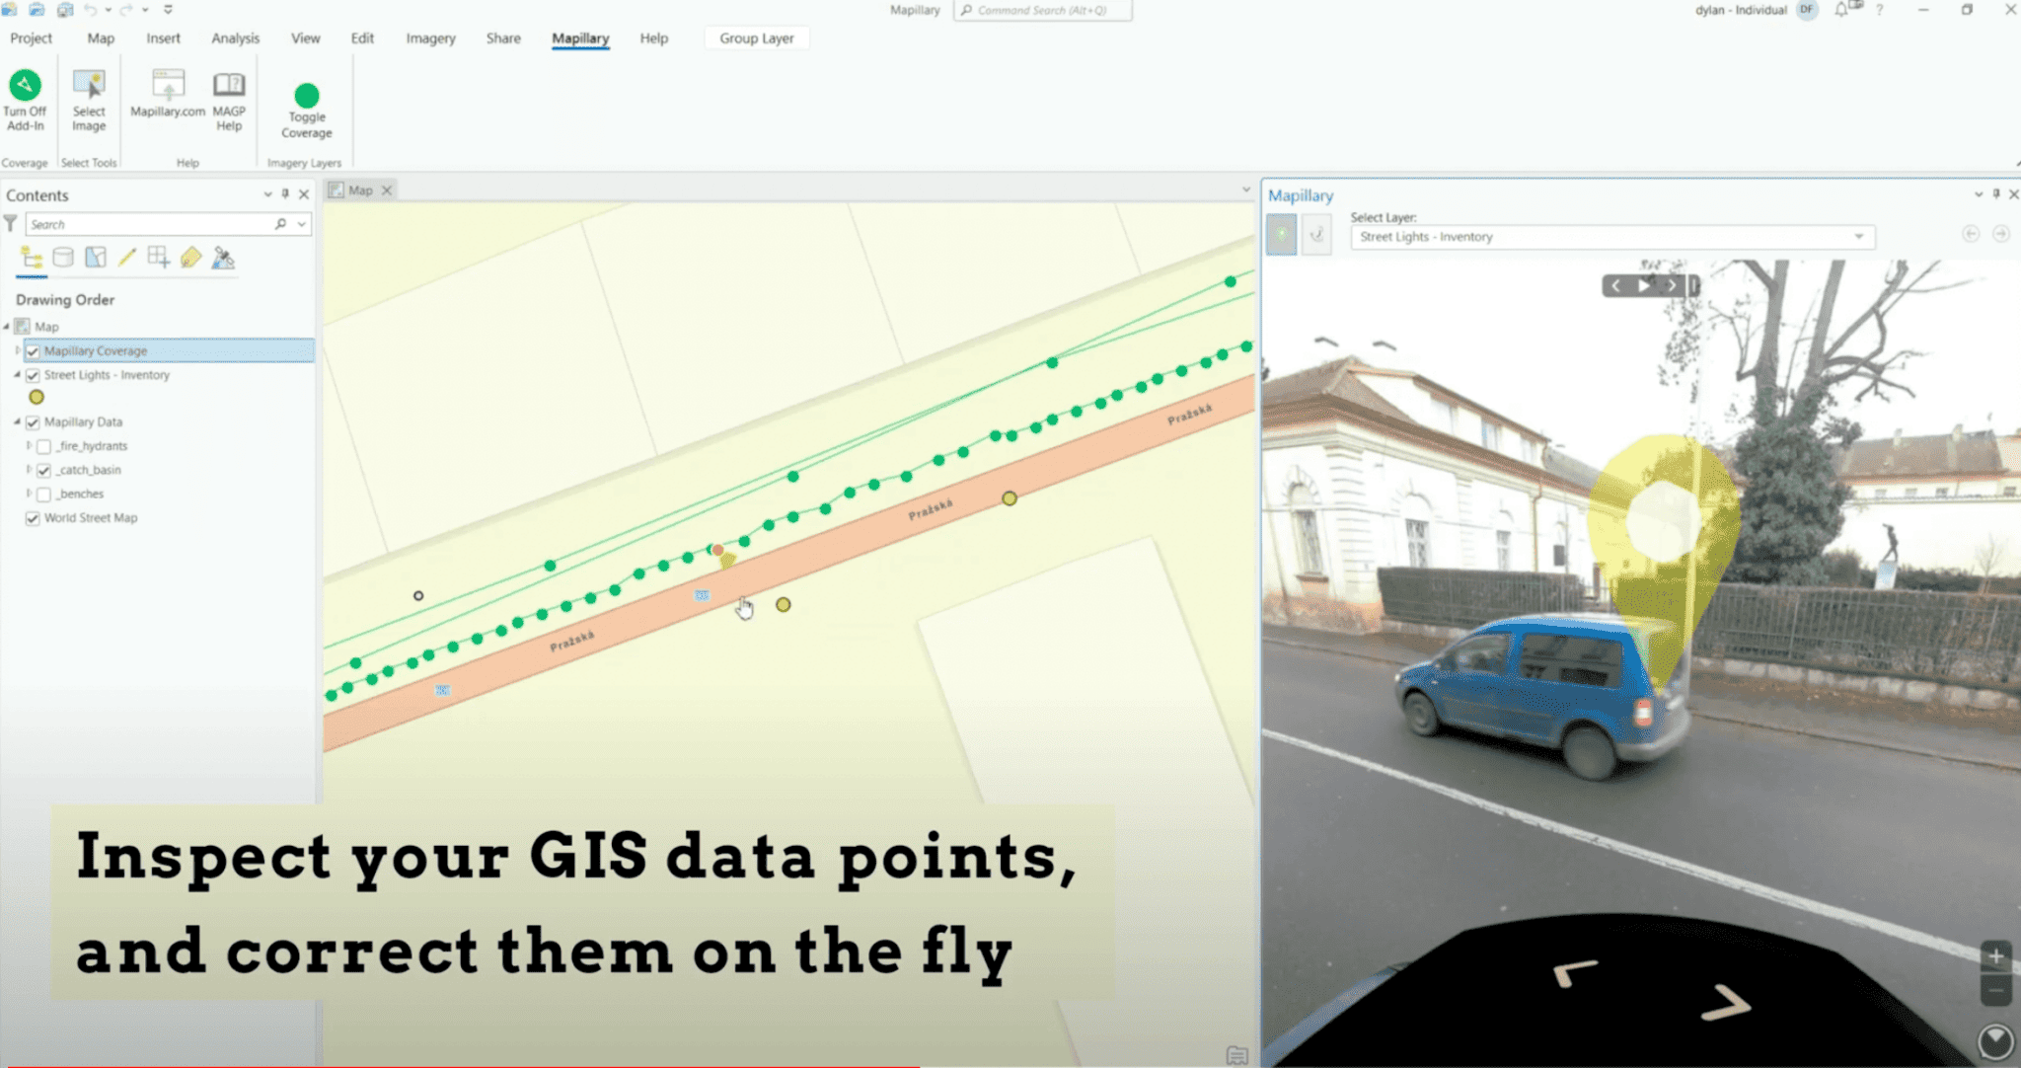Open the filter options in Contents panel

[11, 224]
